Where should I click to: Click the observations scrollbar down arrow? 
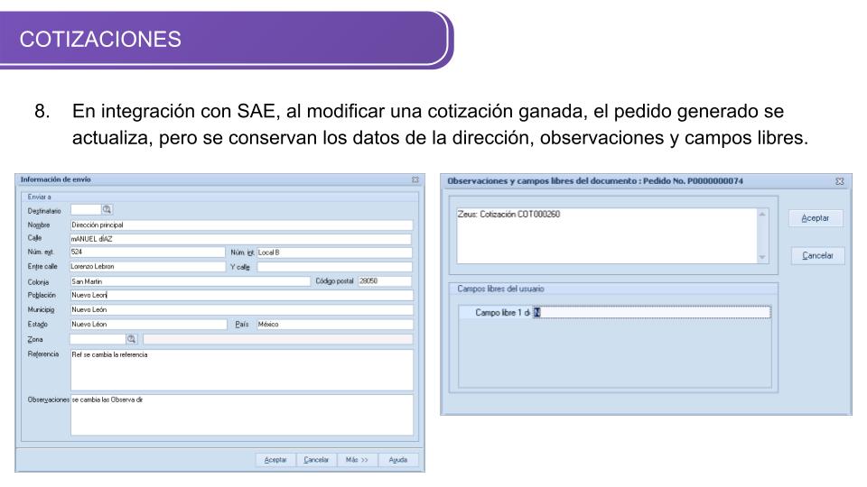click(x=762, y=257)
